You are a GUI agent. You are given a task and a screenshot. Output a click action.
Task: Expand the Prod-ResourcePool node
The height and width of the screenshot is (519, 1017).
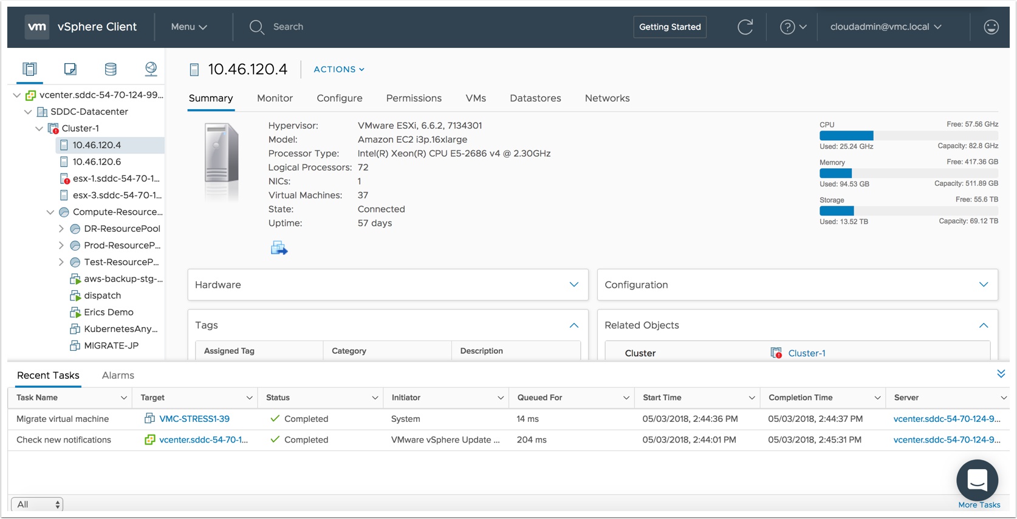coord(61,245)
